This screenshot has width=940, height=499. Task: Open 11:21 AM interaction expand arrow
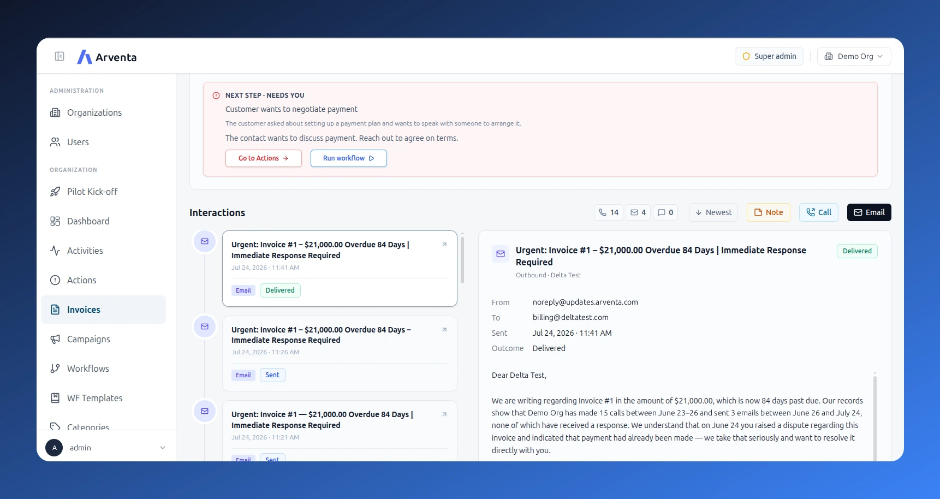pyautogui.click(x=444, y=414)
